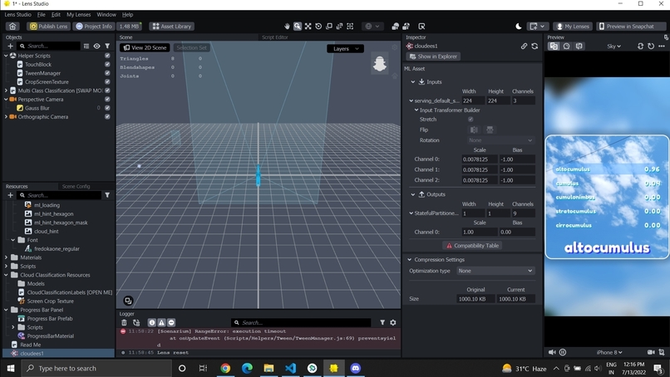Refresh the cloudees1 asset in Inspector
This screenshot has height=377, width=670.
click(x=535, y=46)
